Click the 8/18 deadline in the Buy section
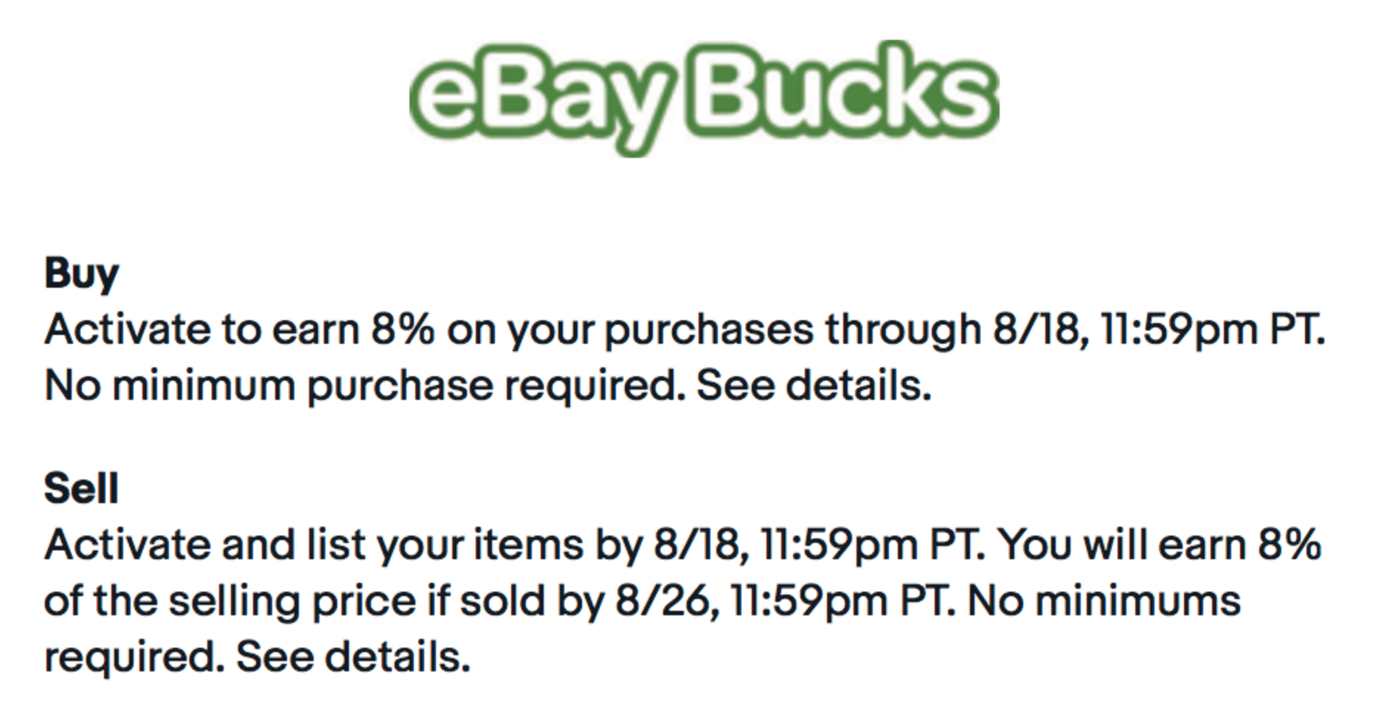The image size is (1381, 723). pyautogui.click(x=1036, y=329)
